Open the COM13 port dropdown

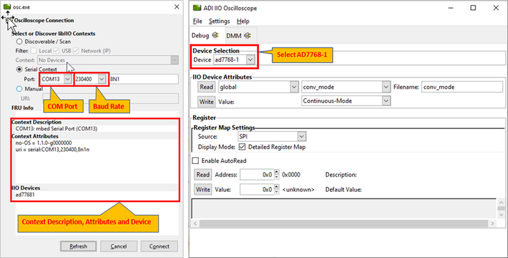tap(67, 79)
